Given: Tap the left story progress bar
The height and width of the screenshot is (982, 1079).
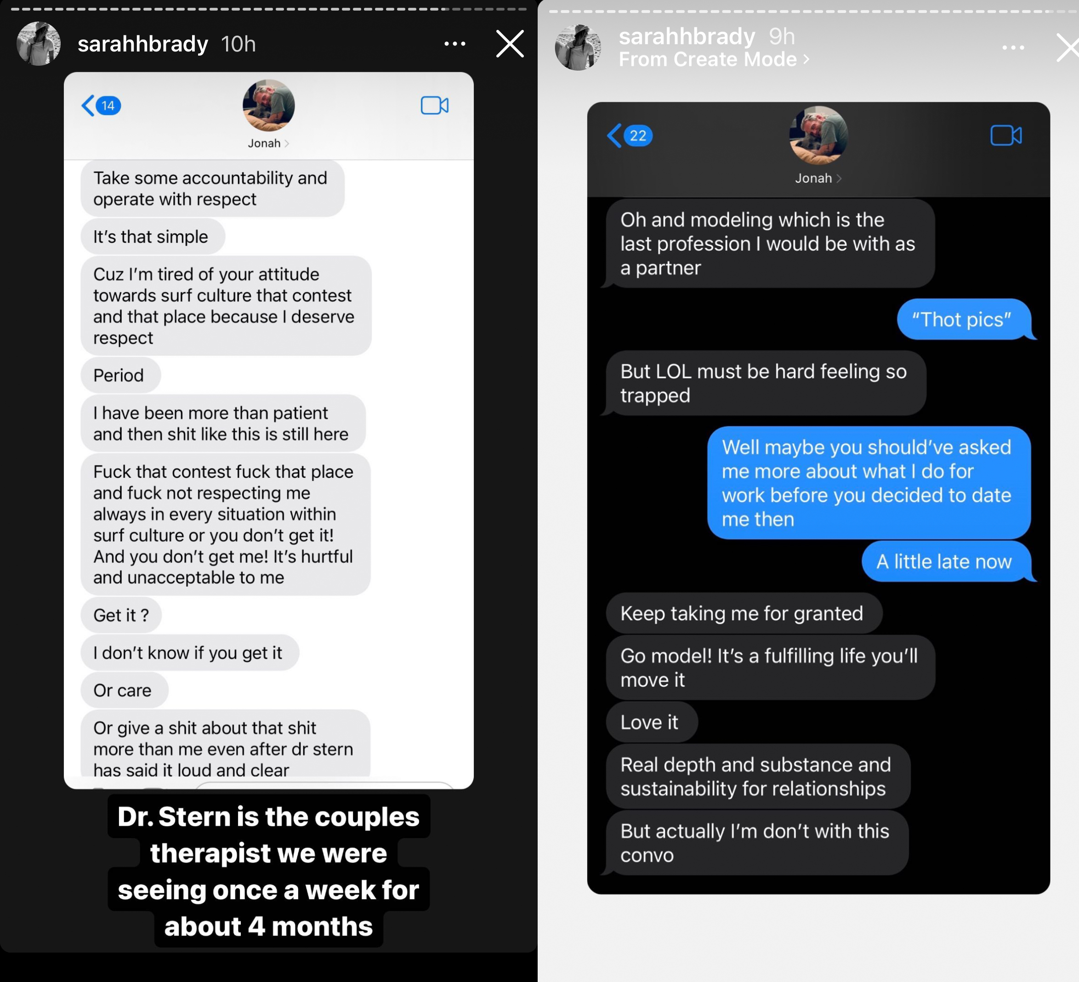Looking at the screenshot, I should pos(269,9).
